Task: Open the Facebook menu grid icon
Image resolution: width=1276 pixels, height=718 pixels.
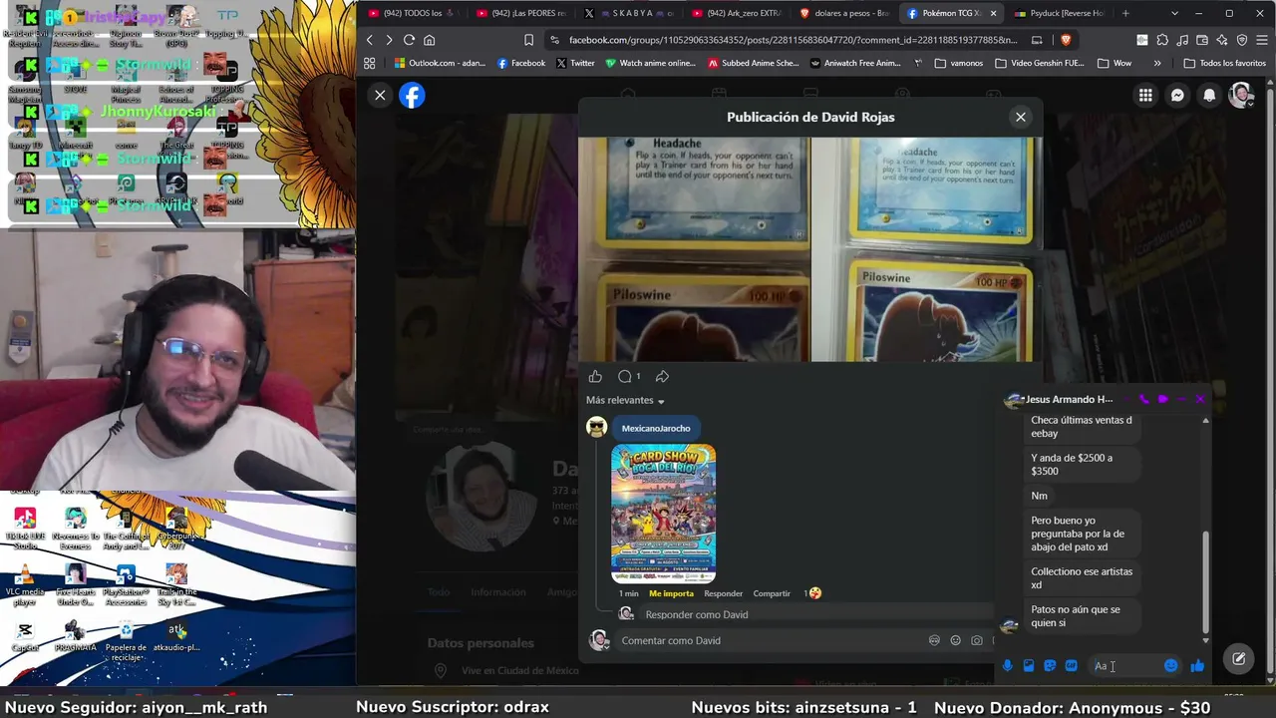Action: click(1145, 95)
